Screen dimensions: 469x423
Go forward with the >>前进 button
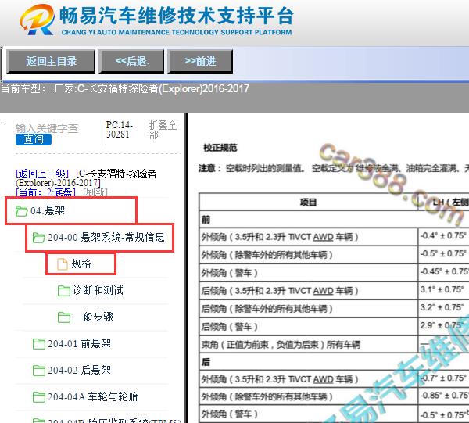[x=200, y=62]
